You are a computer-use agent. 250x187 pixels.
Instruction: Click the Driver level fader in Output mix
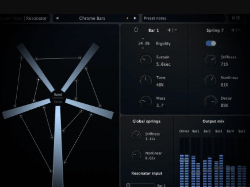pyautogui.click(x=184, y=160)
